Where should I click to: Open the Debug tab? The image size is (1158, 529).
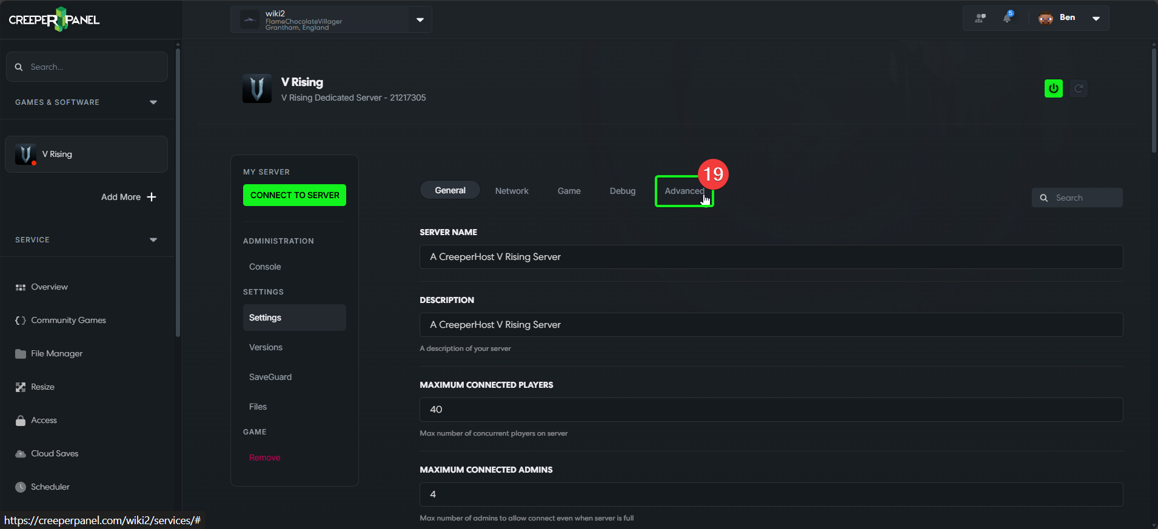click(x=623, y=191)
